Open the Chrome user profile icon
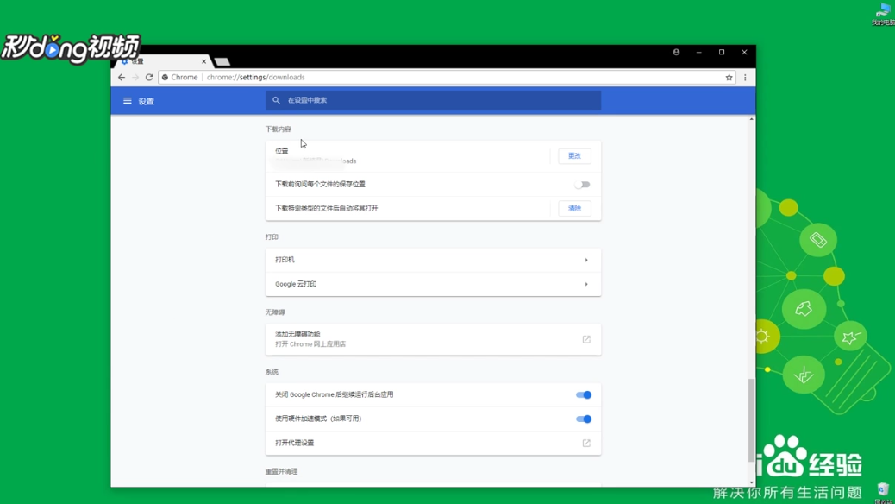Image resolution: width=895 pixels, height=504 pixels. pyautogui.click(x=676, y=52)
